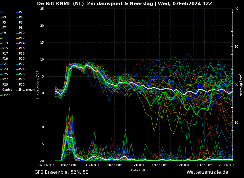Click the P10 legend entry
This screenshot has height=178, width=244.
point(20,33)
